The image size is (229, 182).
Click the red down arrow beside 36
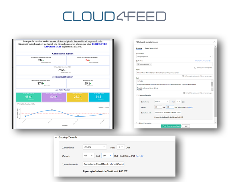pyautogui.click(x=89, y=60)
